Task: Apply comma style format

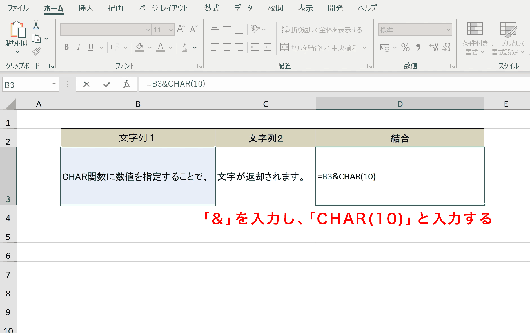Action: [x=418, y=47]
